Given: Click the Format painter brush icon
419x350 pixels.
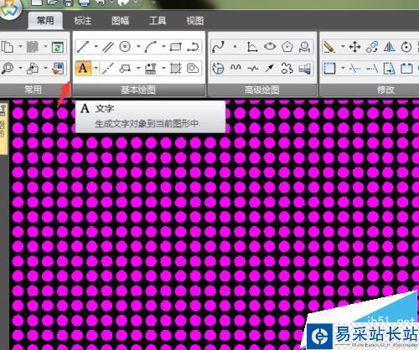Looking at the screenshot, I should coord(58,69).
